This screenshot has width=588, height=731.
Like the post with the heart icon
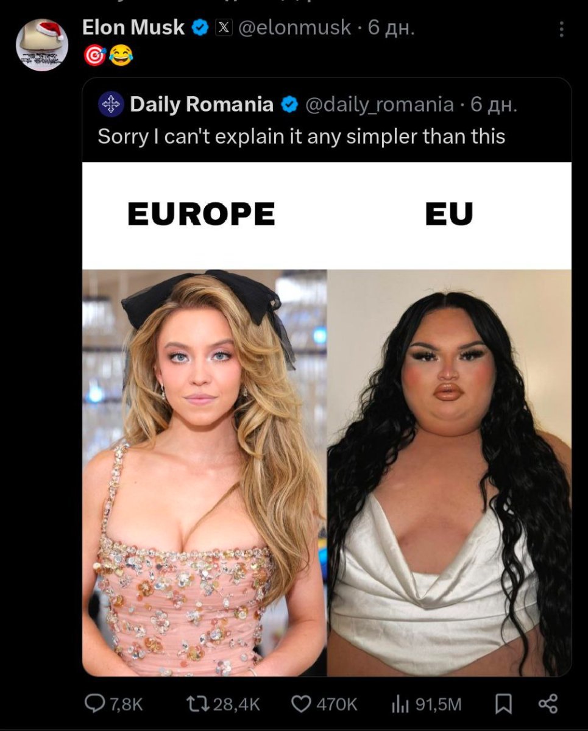302,705
